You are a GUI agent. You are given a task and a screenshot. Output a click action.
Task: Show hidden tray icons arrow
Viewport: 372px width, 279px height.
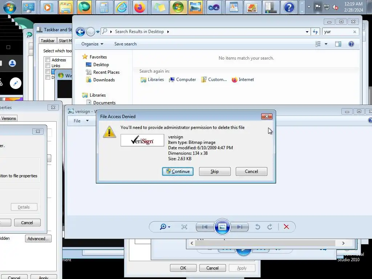[309, 7]
